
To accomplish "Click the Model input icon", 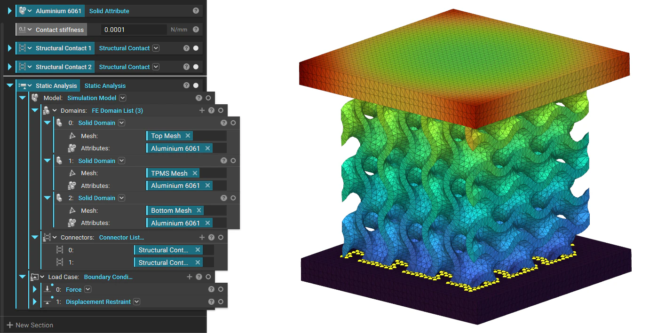I will (34, 98).
